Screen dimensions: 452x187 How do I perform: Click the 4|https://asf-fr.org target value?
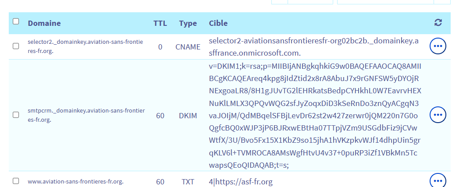tap(241, 181)
